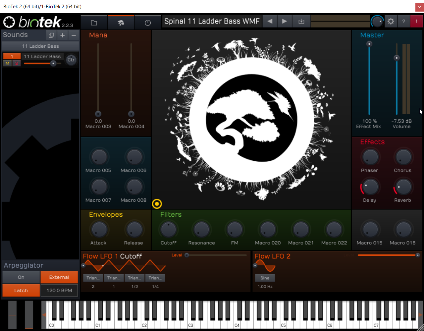Click the 120.0 BPM tempo field
This screenshot has width=424, height=331.
59,291
